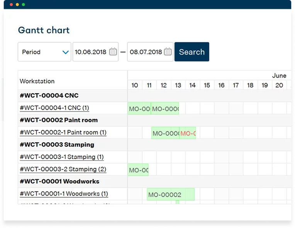295x228 pixels.
Task: Click day 20 in the date header
Action: pyautogui.click(x=279, y=85)
